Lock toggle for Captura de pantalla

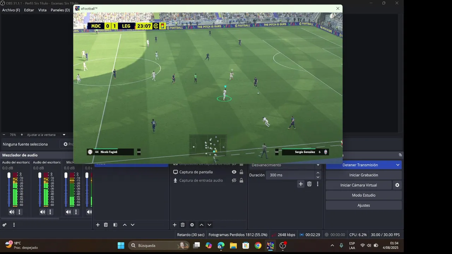tap(242, 172)
